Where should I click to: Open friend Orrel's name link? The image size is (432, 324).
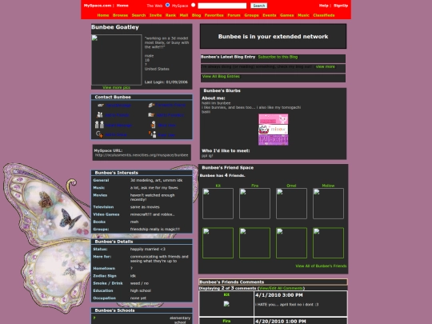(x=291, y=186)
